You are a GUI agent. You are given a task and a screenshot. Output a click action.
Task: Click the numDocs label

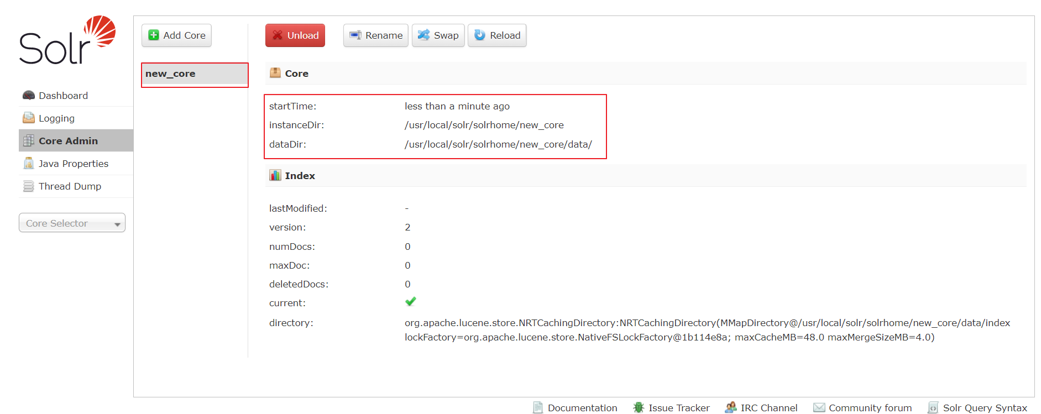(x=292, y=247)
